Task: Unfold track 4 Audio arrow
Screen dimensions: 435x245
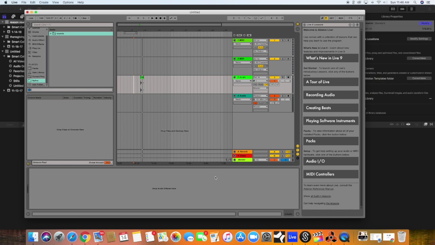Action: point(234,96)
